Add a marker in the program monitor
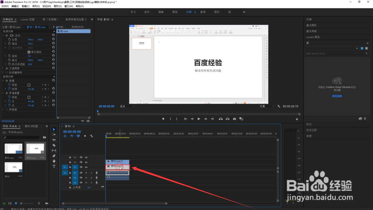 point(163,119)
